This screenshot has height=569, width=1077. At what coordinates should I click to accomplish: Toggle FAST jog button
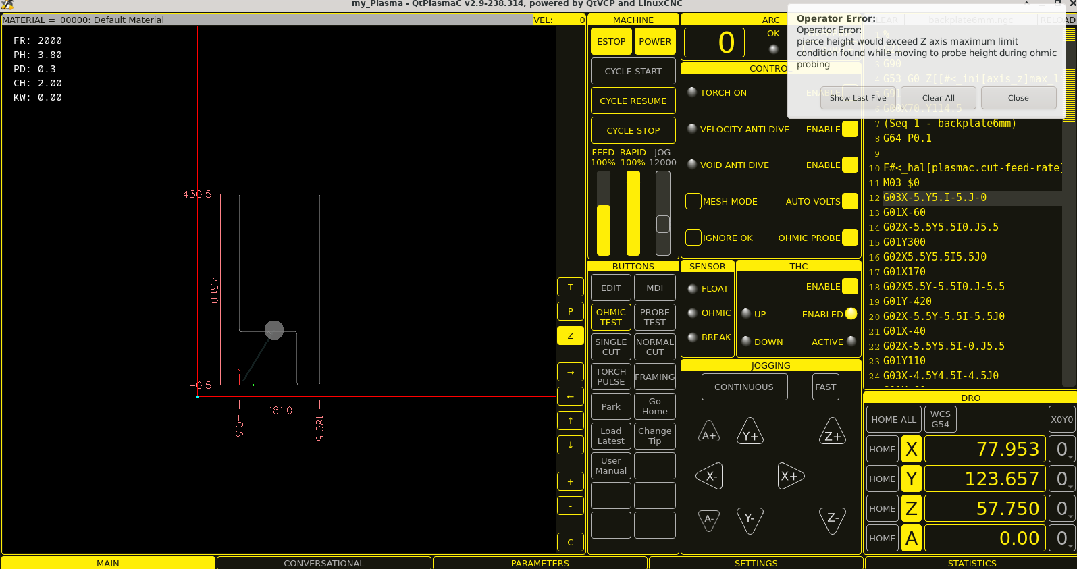826,387
